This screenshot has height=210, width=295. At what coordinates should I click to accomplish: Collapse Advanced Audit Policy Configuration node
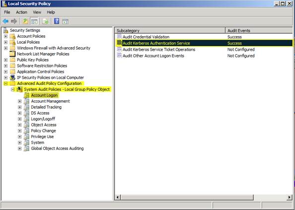coord(5,83)
